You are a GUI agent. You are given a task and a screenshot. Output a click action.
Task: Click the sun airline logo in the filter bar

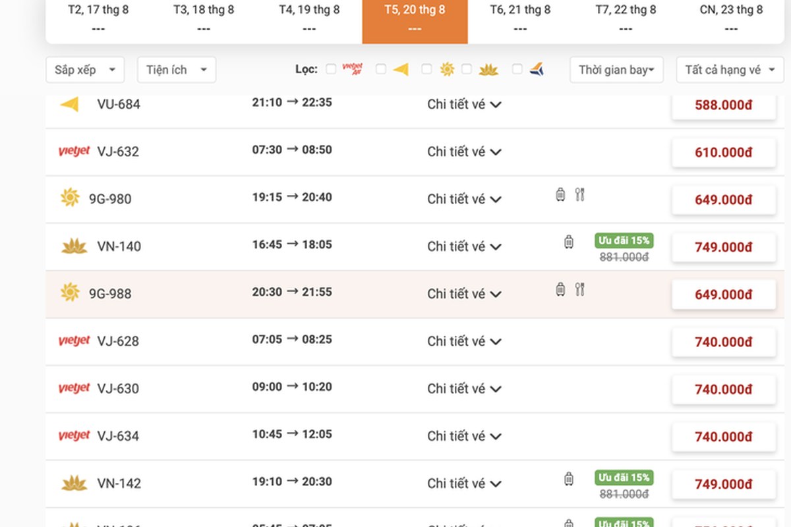coord(447,69)
